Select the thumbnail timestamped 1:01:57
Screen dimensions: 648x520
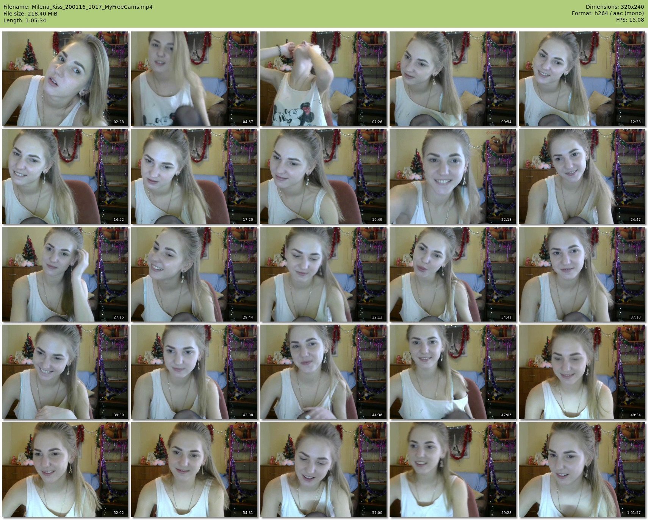(582, 470)
